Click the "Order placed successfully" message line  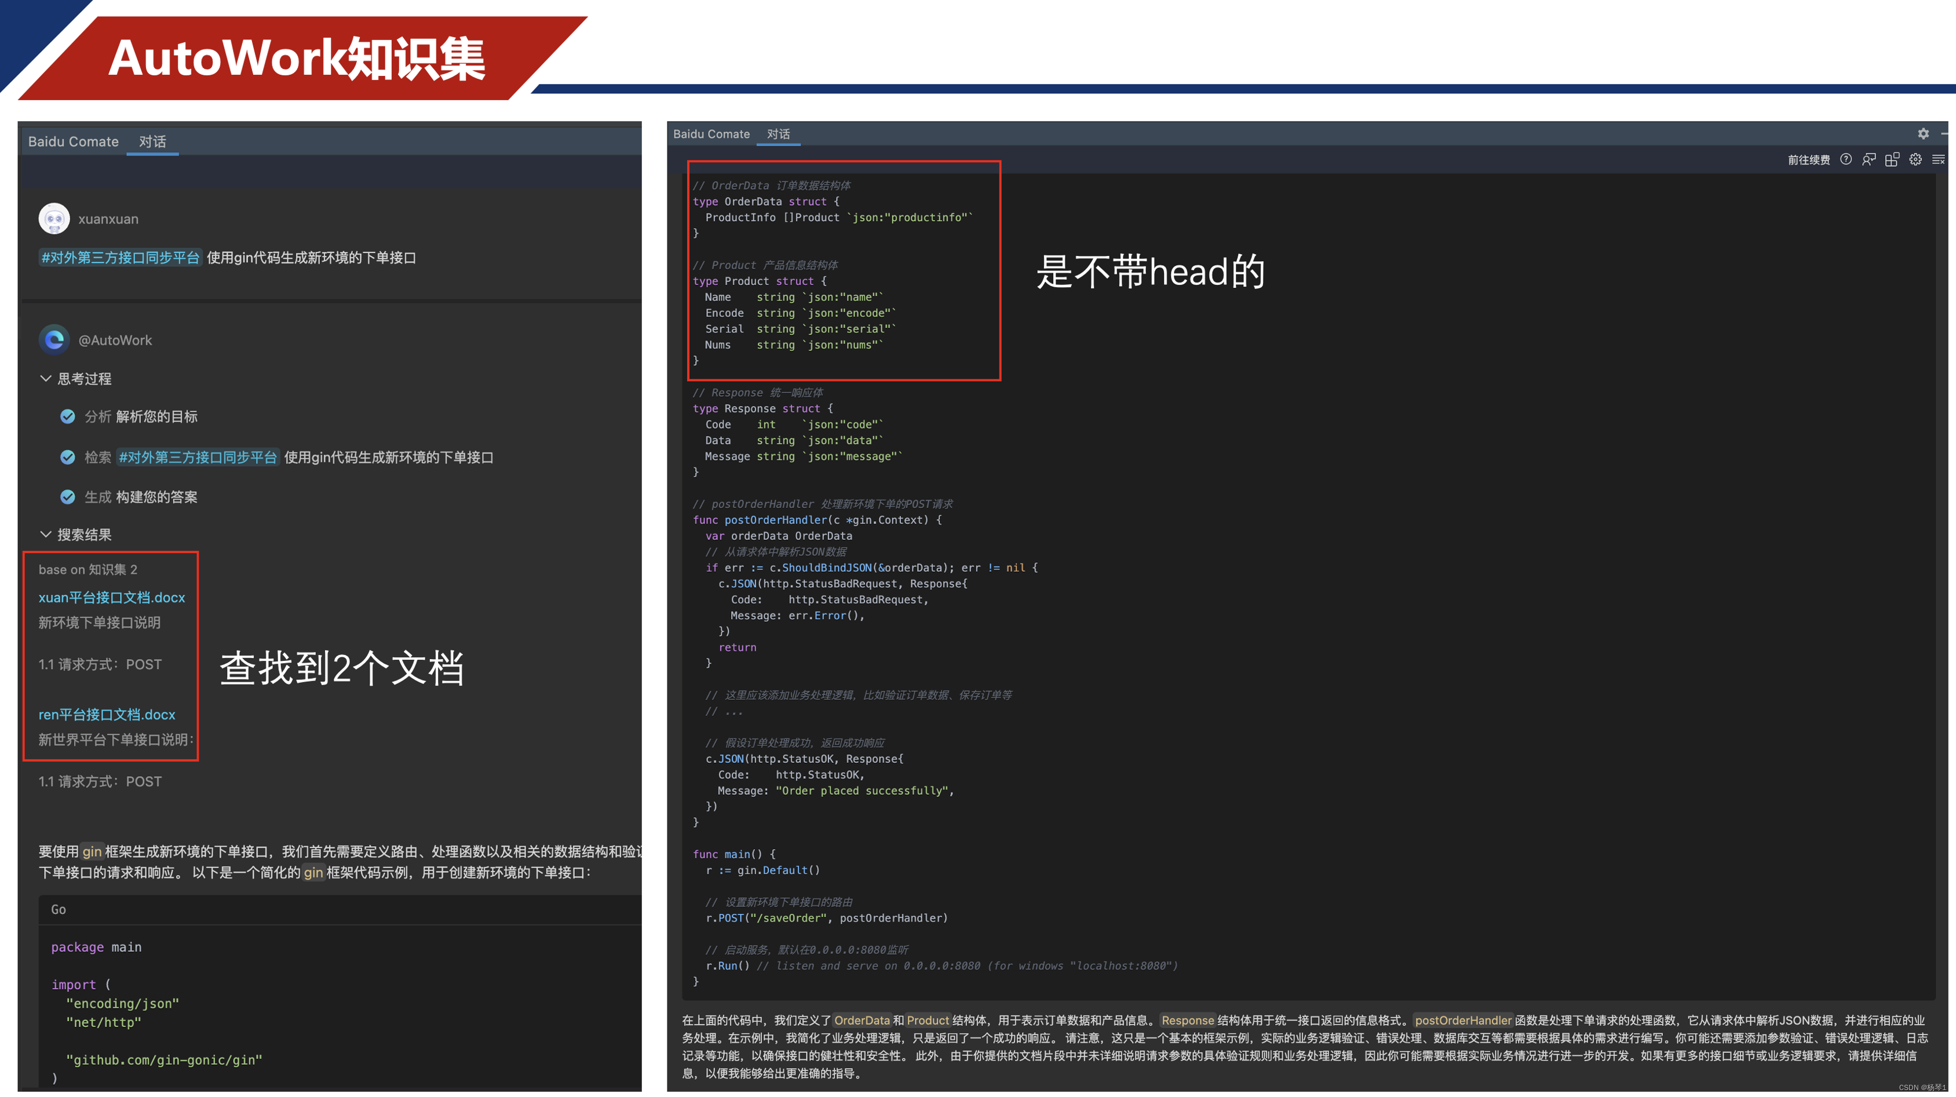coord(835,790)
